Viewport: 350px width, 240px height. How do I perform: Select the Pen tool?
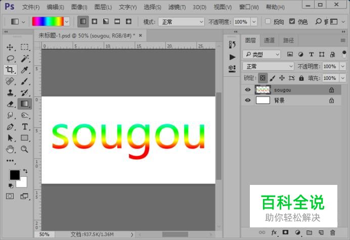click(10, 127)
